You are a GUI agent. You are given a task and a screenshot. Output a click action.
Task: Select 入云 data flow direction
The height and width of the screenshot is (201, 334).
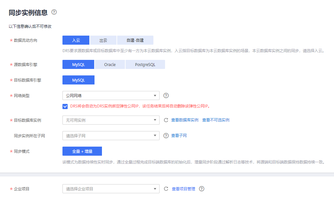click(x=76, y=40)
